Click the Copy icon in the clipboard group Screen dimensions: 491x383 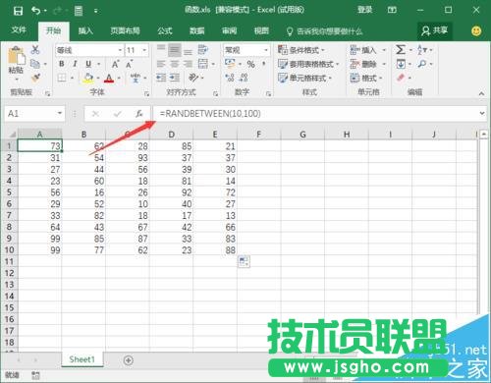click(35, 64)
